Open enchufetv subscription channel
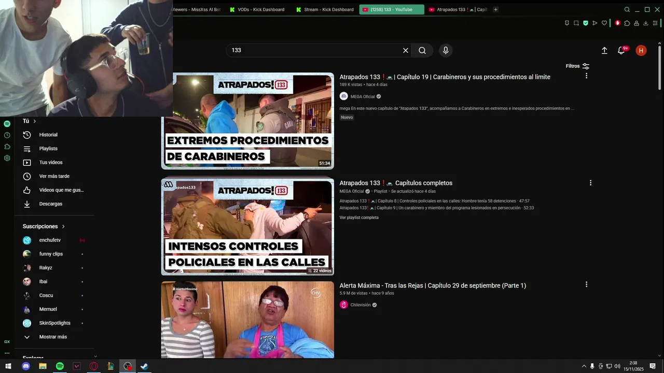The height and width of the screenshot is (373, 664). [54, 240]
